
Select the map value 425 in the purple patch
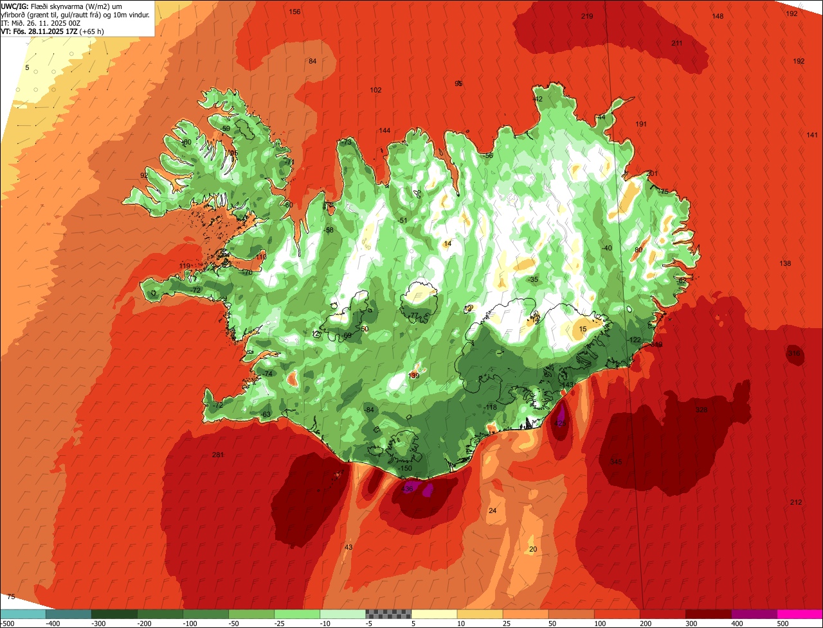pyautogui.click(x=560, y=424)
